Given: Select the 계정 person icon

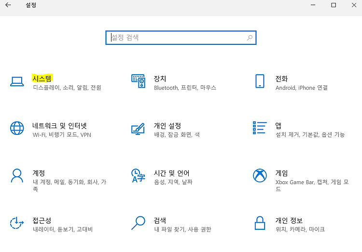Looking at the screenshot, I should (17, 176).
